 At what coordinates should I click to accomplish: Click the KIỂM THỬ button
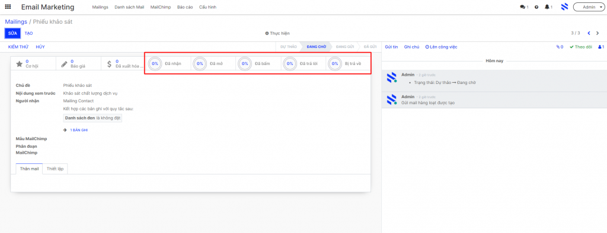[x=18, y=47]
